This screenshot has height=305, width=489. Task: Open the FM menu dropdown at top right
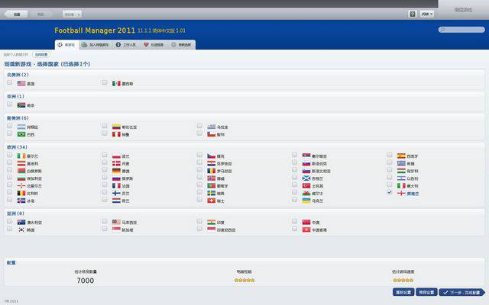[x=426, y=14]
